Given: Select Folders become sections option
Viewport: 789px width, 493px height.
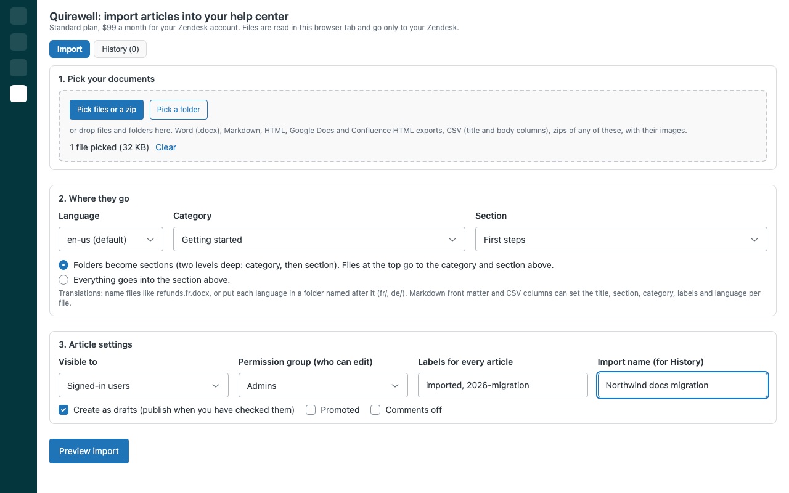Looking at the screenshot, I should click(x=63, y=265).
